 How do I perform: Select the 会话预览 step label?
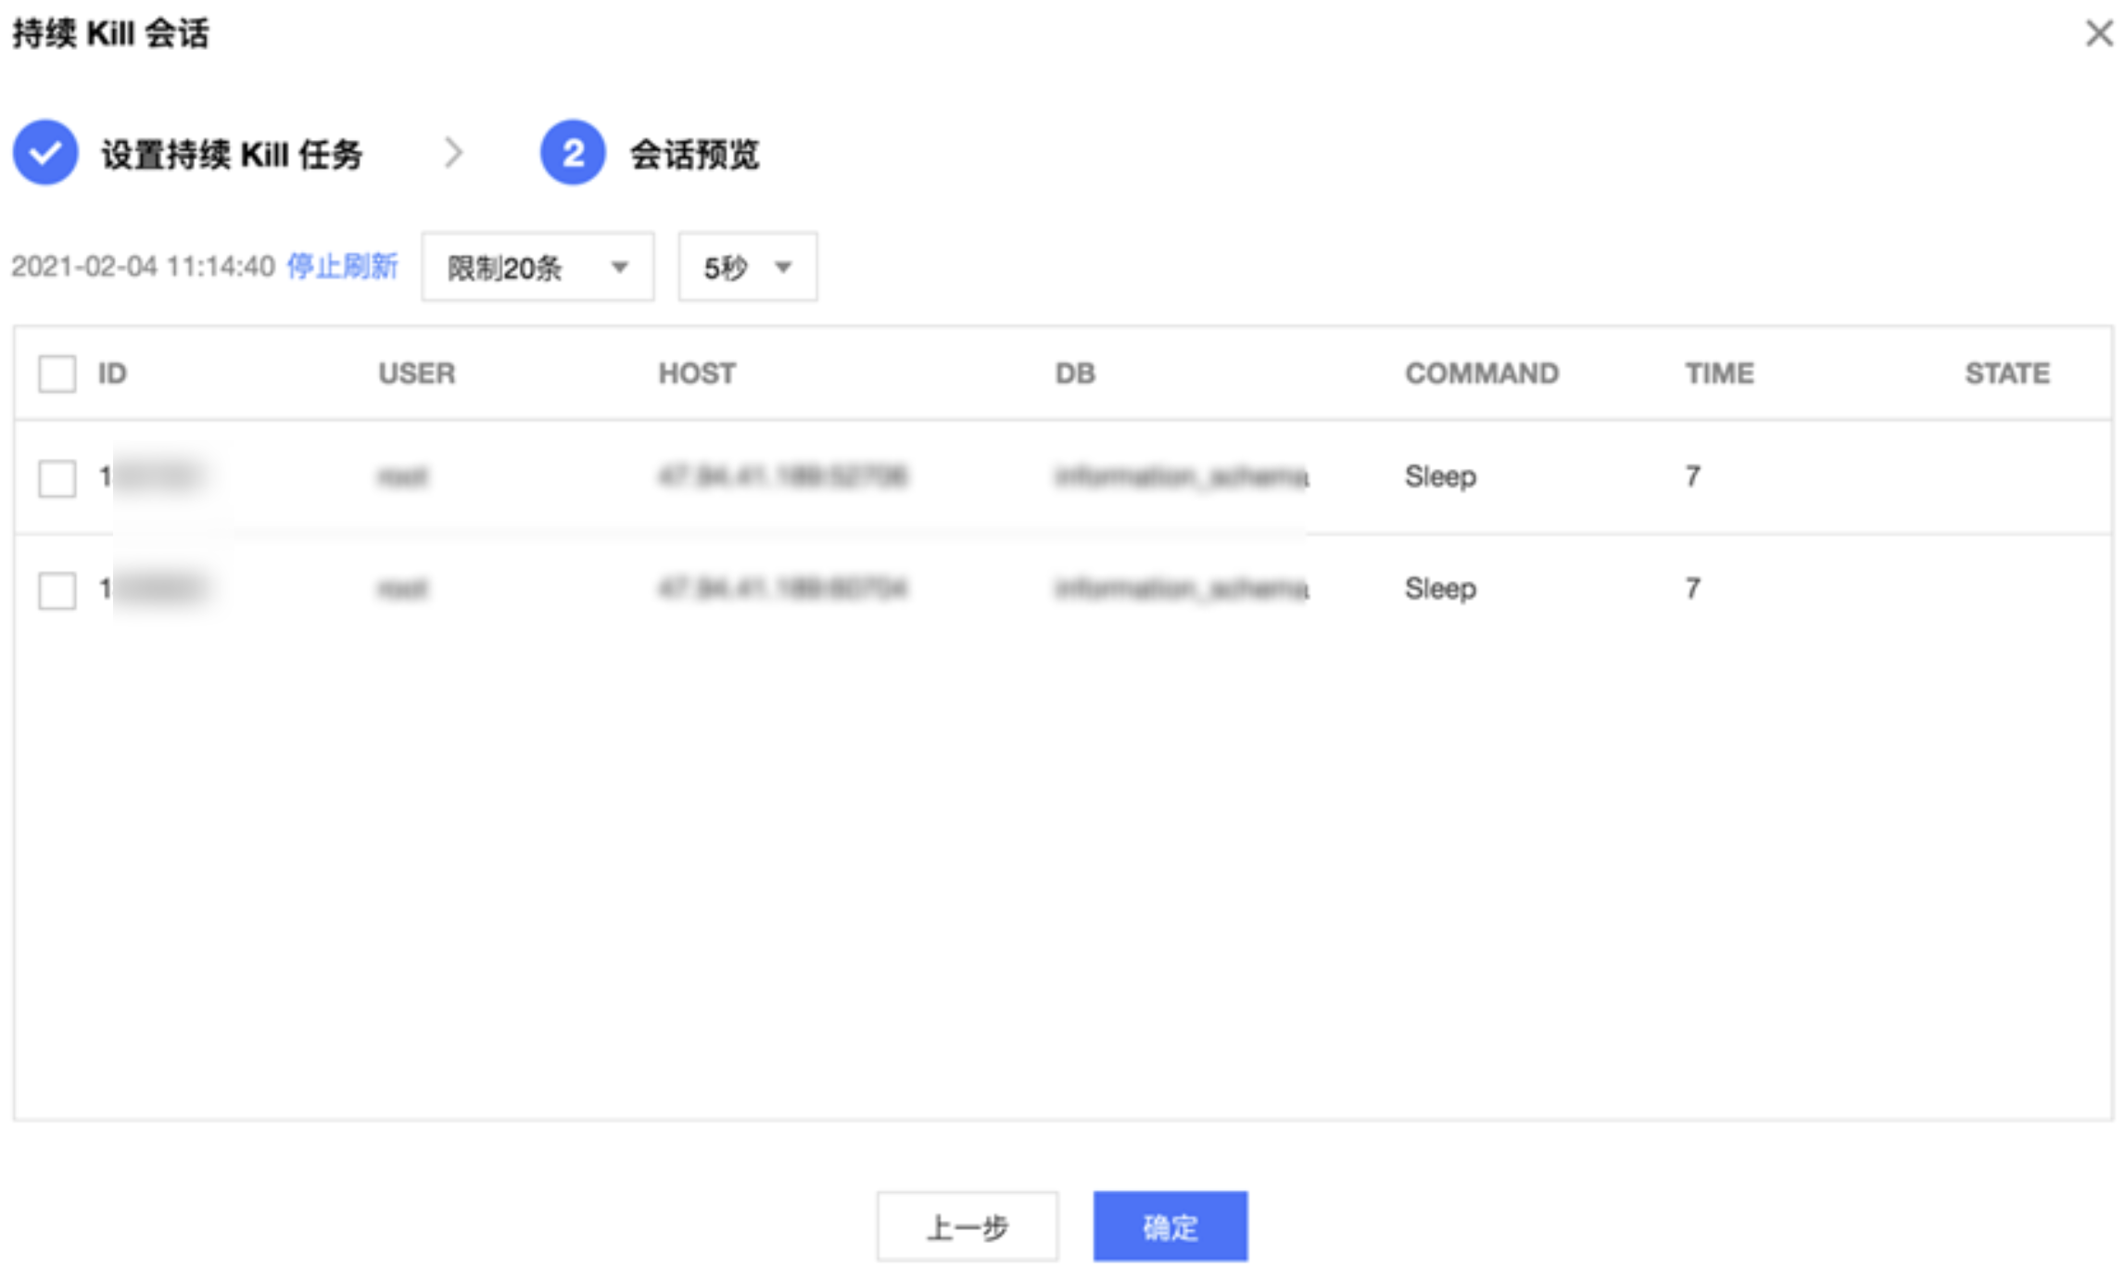point(695,154)
